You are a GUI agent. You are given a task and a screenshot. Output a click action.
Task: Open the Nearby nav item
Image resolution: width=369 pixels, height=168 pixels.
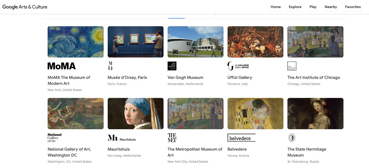pyautogui.click(x=331, y=7)
